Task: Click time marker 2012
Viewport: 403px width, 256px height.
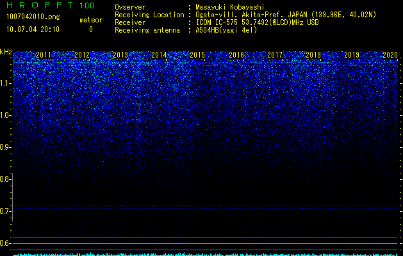Action: 82,55
